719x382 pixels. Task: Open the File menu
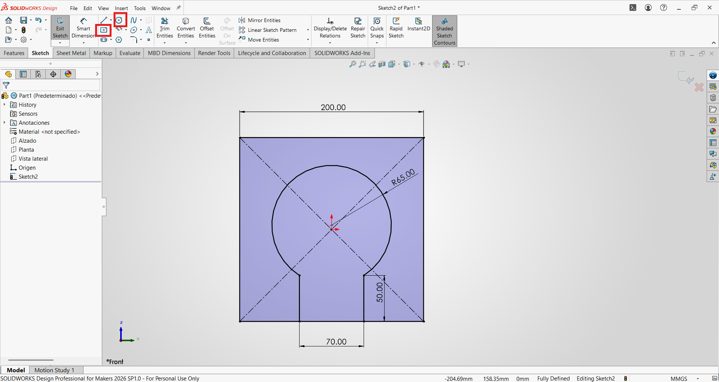pos(74,8)
